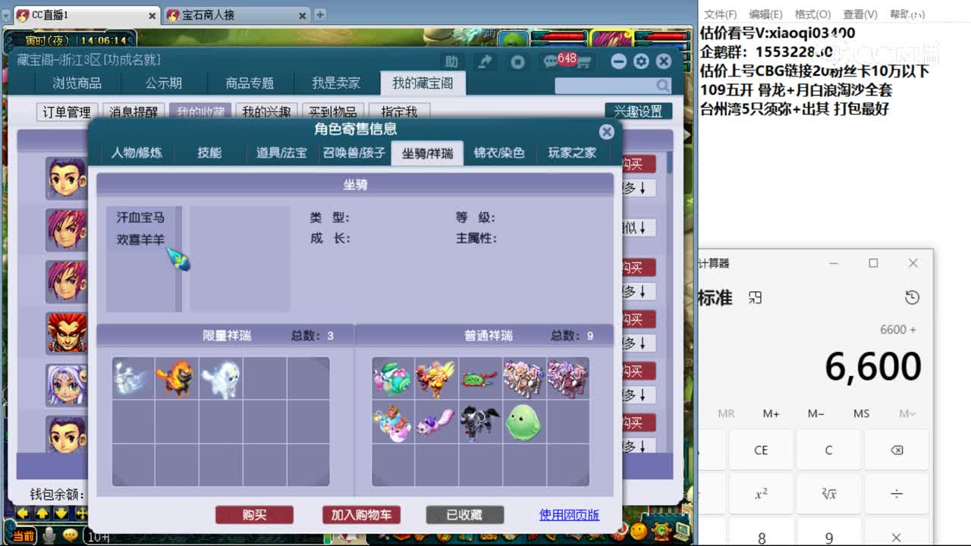Viewport: 971px width, 546px height.
Task: Click the square root key on calculator
Action: [x=829, y=493]
